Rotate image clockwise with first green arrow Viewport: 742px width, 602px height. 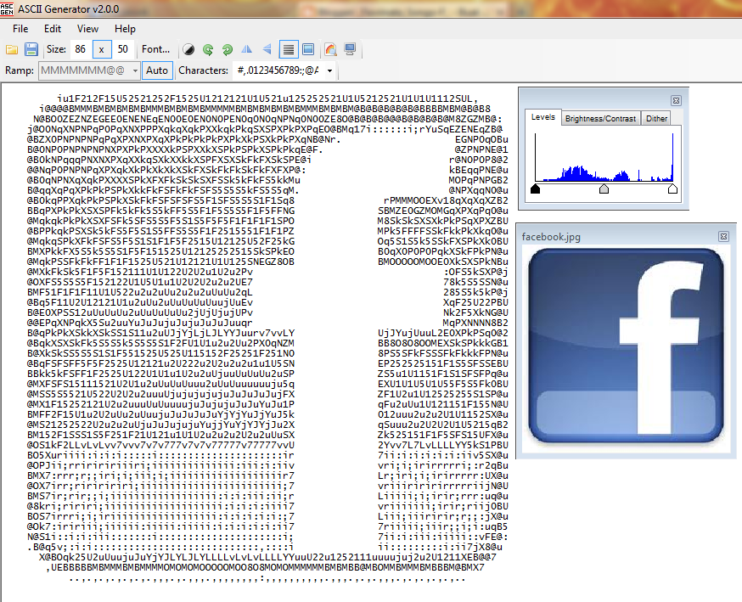click(x=208, y=49)
